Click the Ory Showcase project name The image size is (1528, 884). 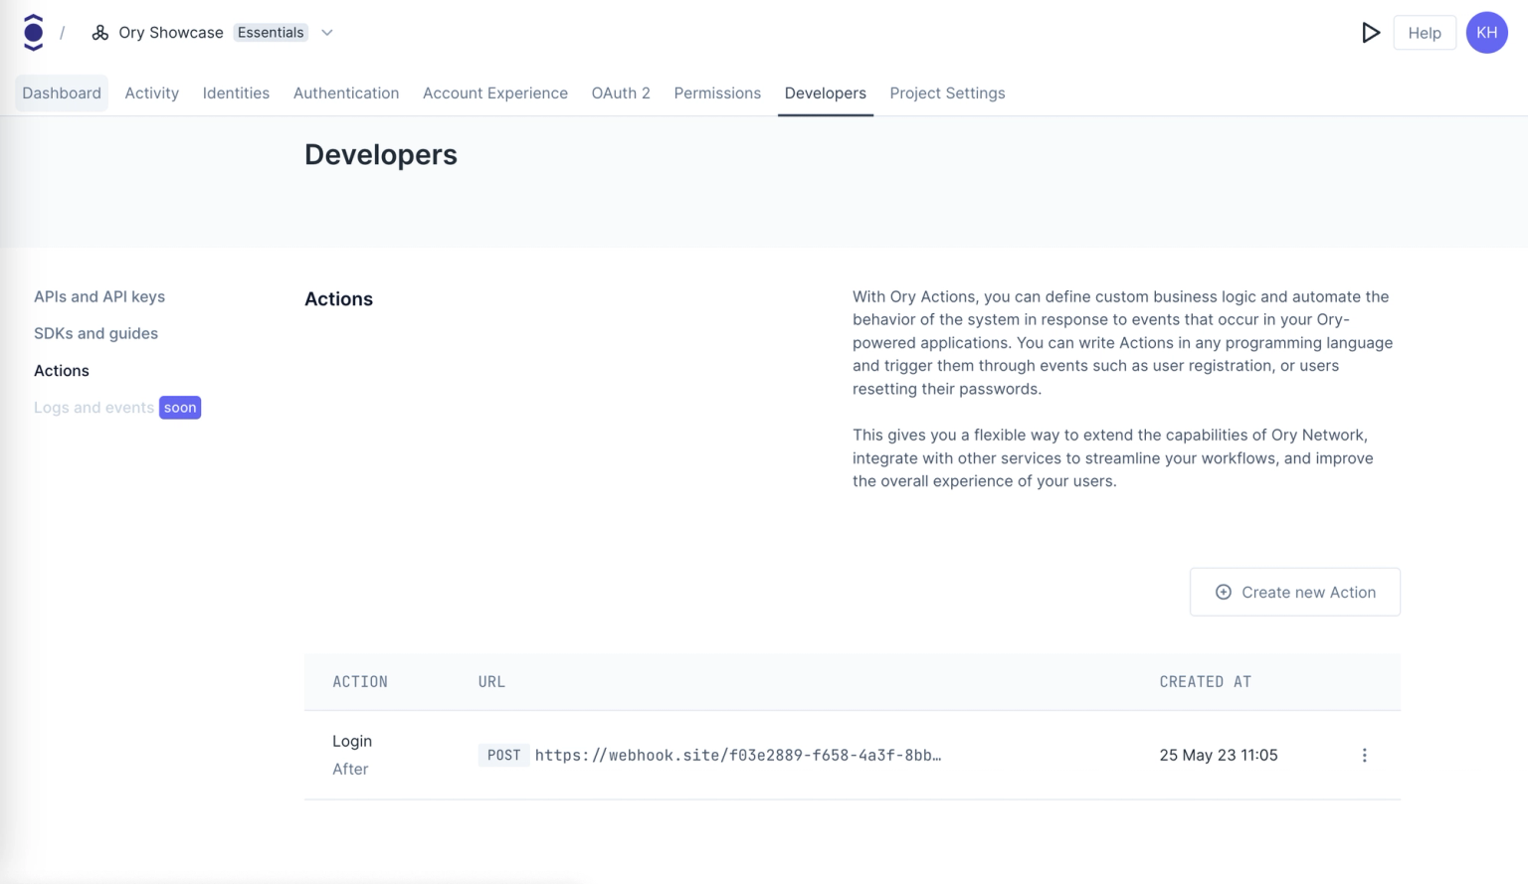point(171,33)
